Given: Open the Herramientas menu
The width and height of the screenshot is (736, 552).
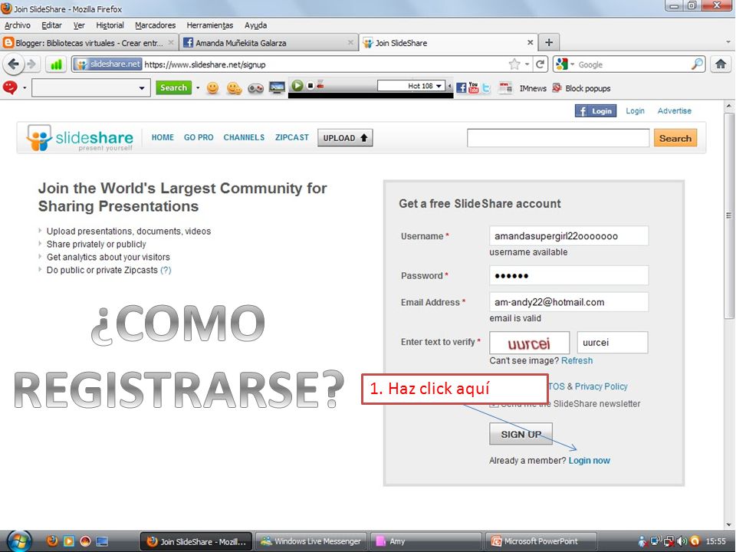Looking at the screenshot, I should point(210,25).
